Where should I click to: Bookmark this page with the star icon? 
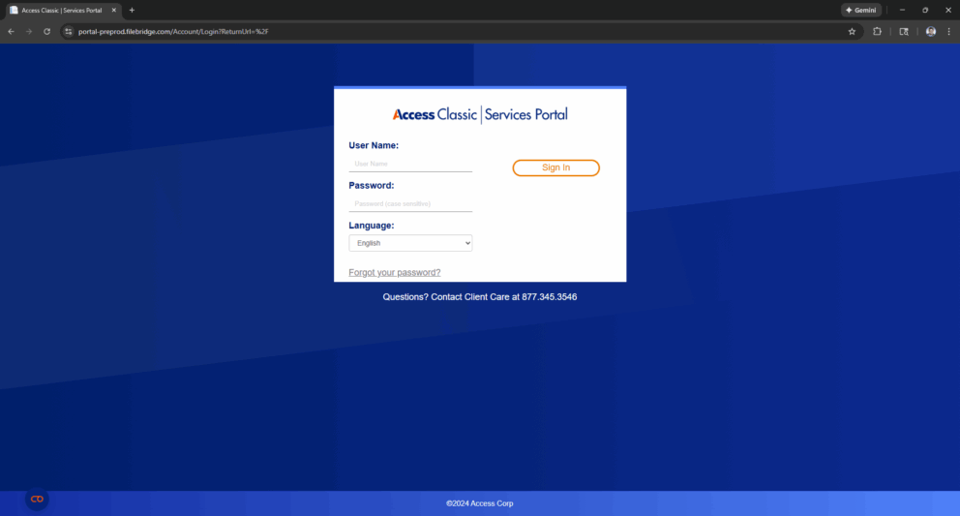click(x=852, y=31)
